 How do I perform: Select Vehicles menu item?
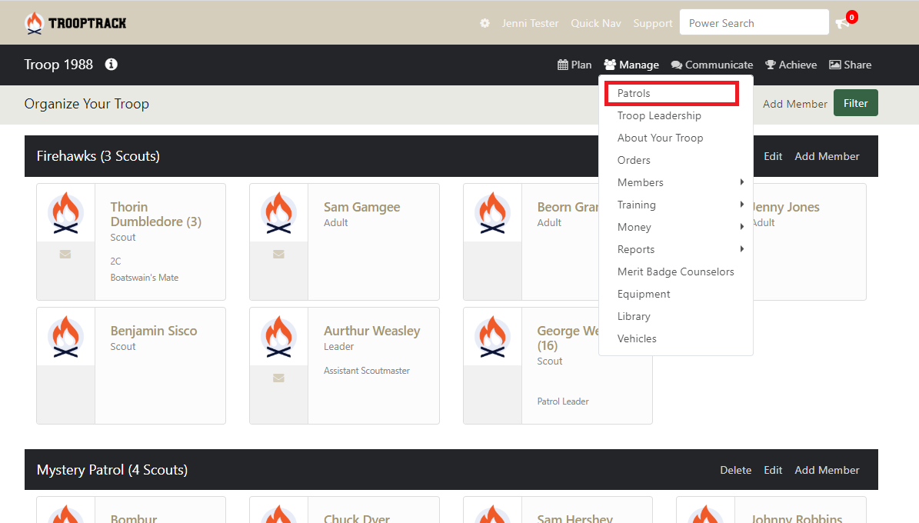(637, 338)
